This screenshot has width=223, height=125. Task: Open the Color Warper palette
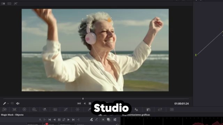tap(77, 109)
